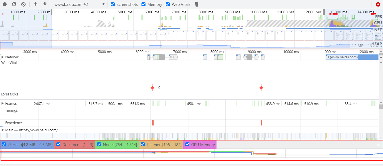The image size is (383, 166).
Task: Uncheck the GPU Memory counter
Action: [187, 145]
